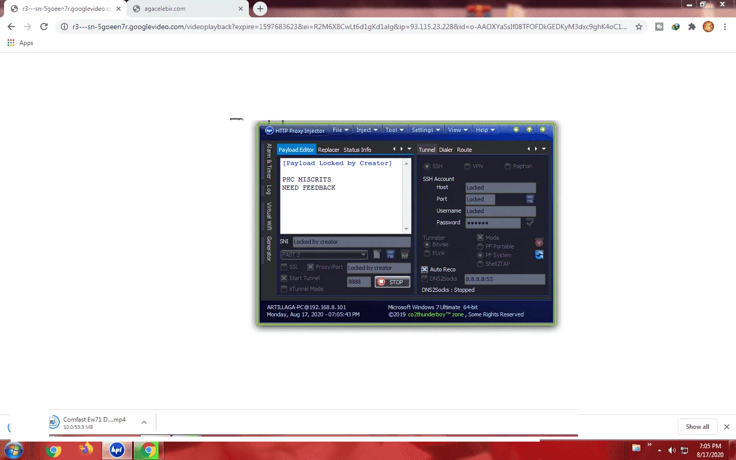Image resolution: width=736 pixels, height=460 pixels.
Task: Open the Chrome profile avatar
Action: pyautogui.click(x=708, y=27)
